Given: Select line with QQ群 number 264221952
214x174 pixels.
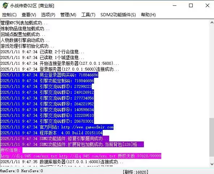Looking at the screenshot, I should tap(47, 104).
